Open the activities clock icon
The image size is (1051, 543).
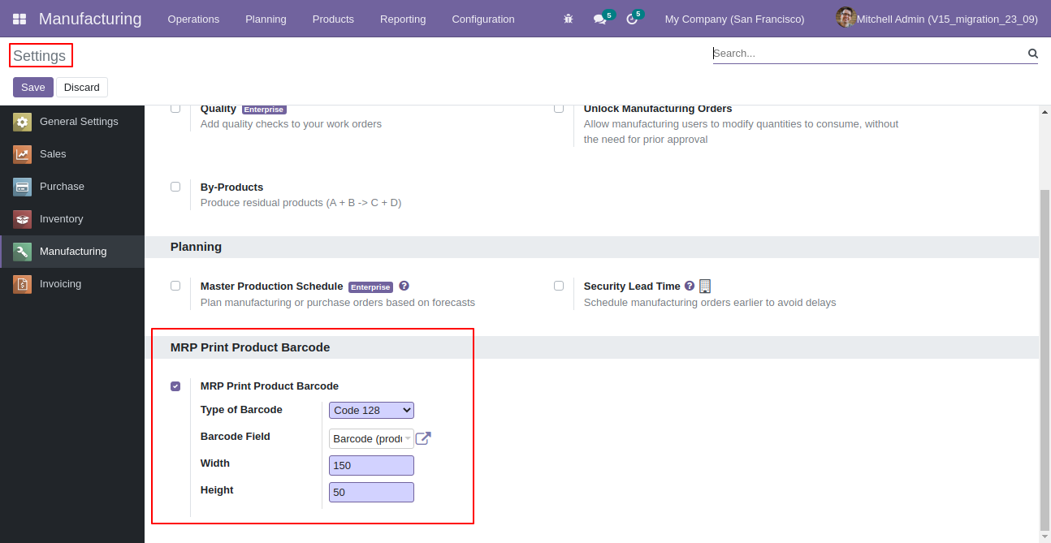[x=632, y=19]
